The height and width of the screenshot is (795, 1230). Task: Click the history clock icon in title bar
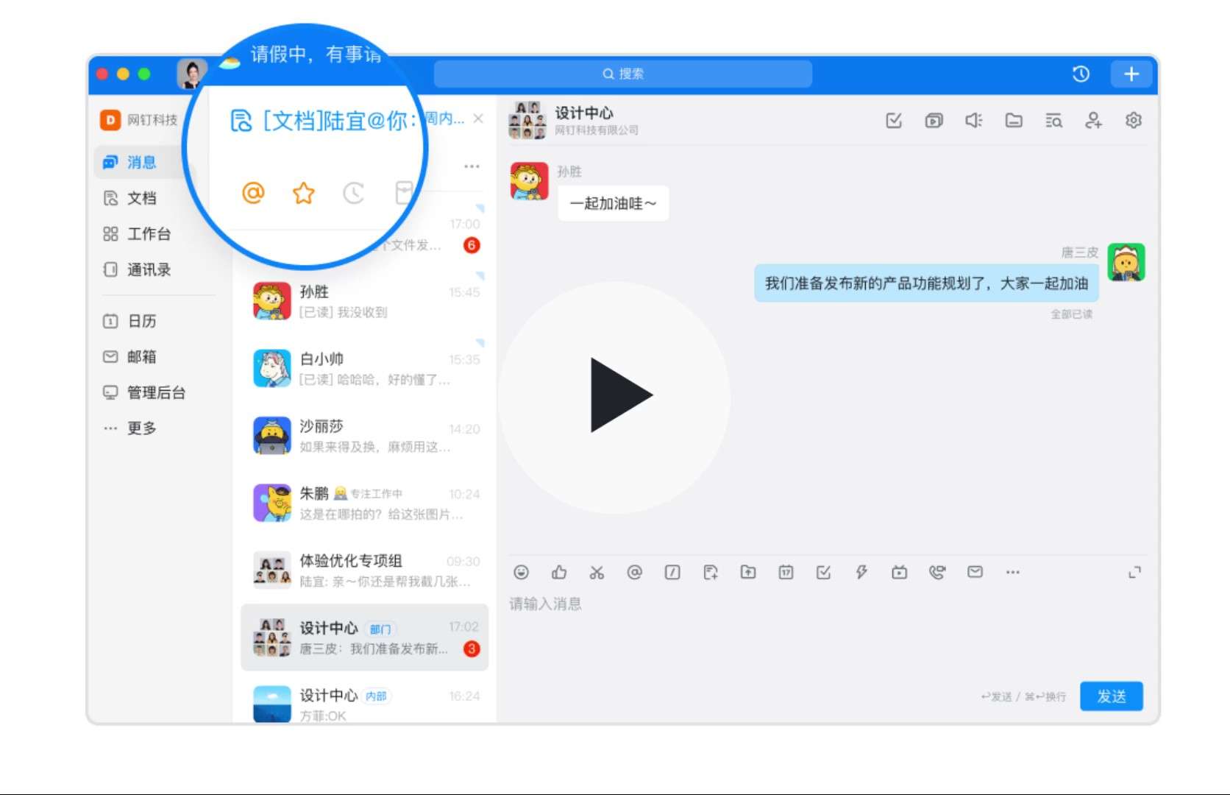1081,74
